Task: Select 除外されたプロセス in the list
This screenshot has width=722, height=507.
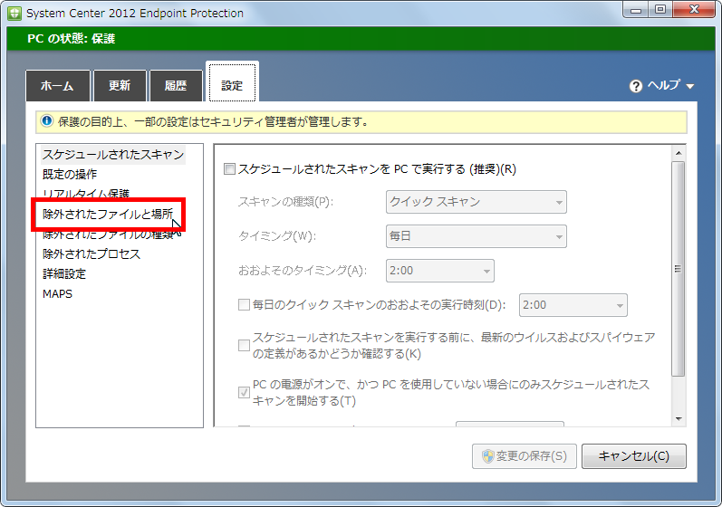Action: (x=91, y=254)
